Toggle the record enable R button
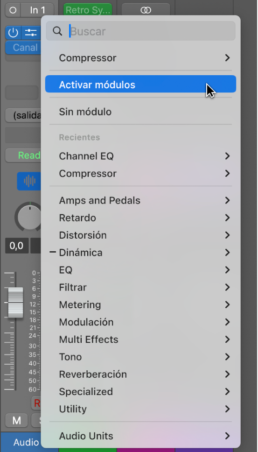Image resolution: width=258 pixels, height=452 pixels. (36, 403)
